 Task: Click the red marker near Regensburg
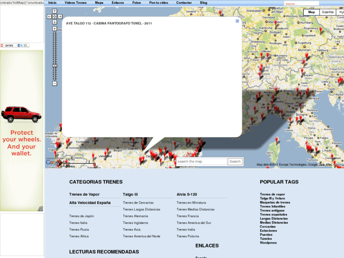click(320, 30)
